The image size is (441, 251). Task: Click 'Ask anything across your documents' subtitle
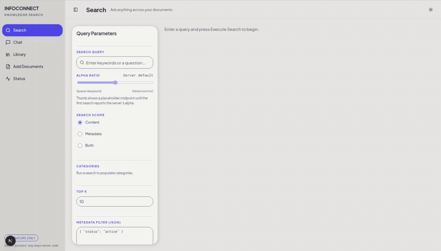141,10
